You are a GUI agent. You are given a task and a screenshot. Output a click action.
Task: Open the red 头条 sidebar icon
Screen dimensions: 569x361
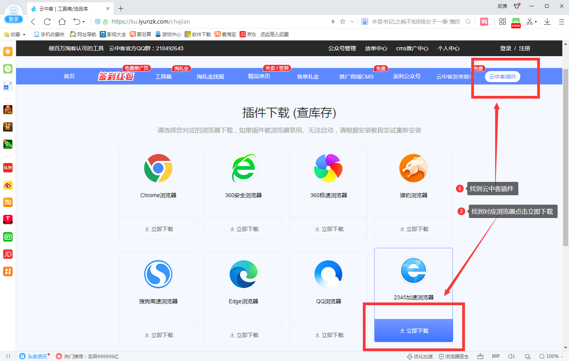[x=8, y=168]
